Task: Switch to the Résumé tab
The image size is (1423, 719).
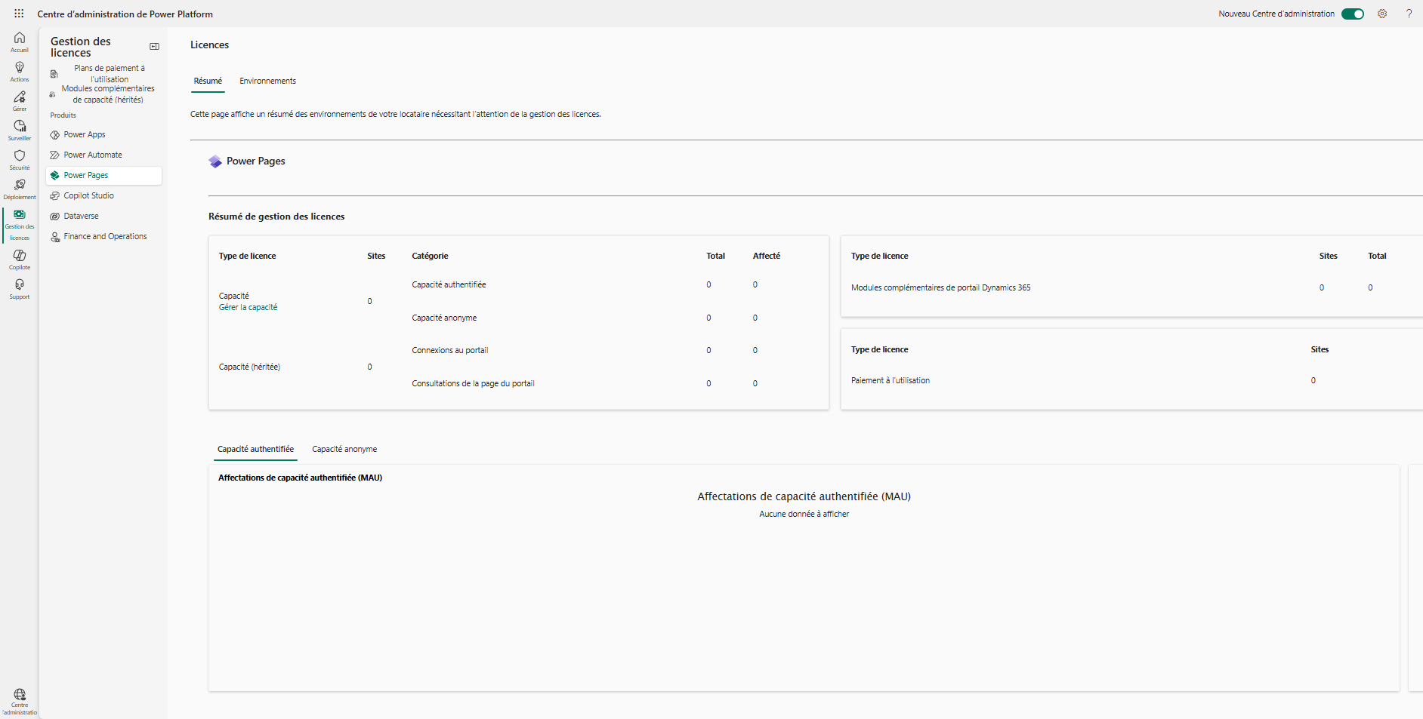Action: click(208, 81)
